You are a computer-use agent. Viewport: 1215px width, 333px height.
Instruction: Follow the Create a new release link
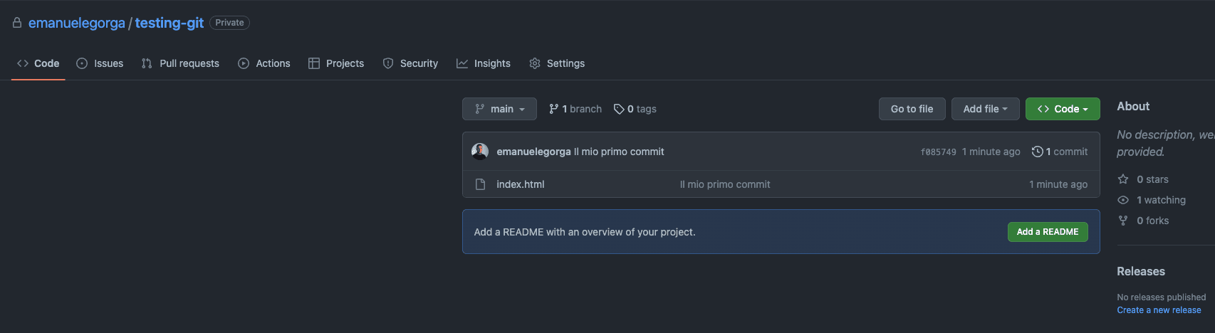[1159, 310]
